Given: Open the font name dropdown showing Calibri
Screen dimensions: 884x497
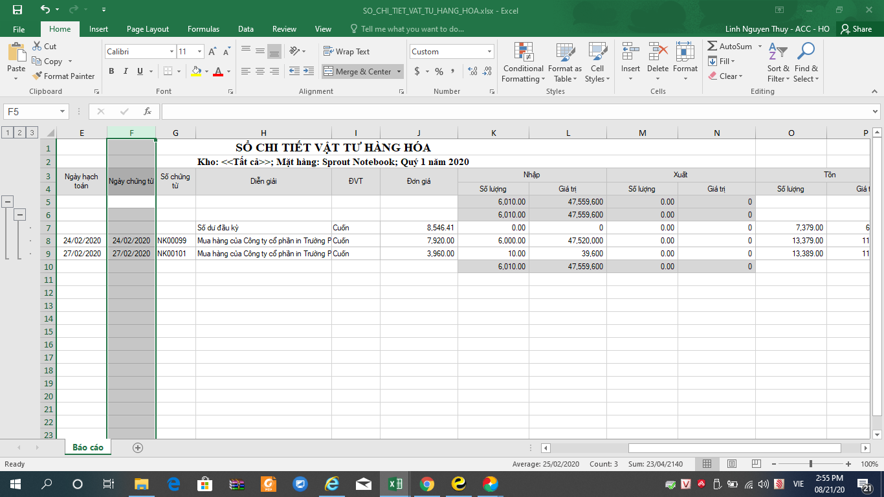Looking at the screenshot, I should click(171, 52).
